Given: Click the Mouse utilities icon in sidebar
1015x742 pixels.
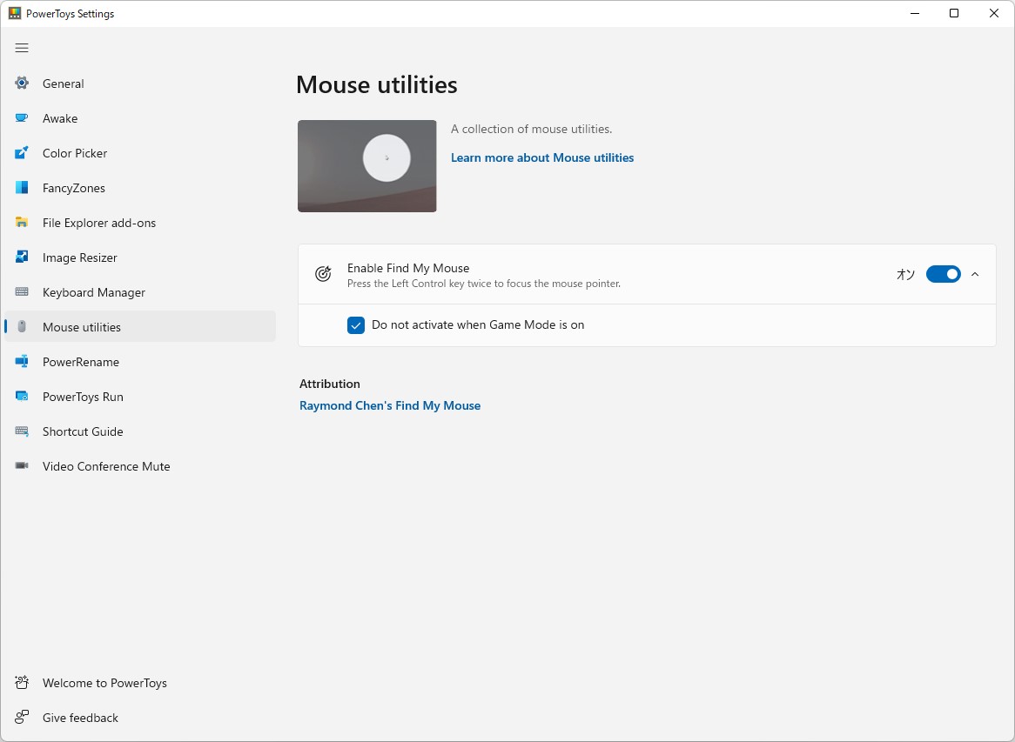Looking at the screenshot, I should coord(21,327).
